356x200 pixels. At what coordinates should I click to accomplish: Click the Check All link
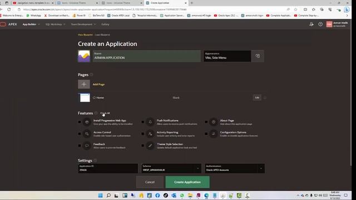105,113
